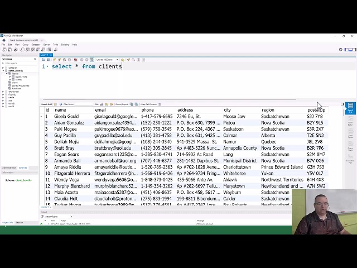Toggle continue-on-error execution icon
This screenshot has width=357, height=268.
[76, 60]
